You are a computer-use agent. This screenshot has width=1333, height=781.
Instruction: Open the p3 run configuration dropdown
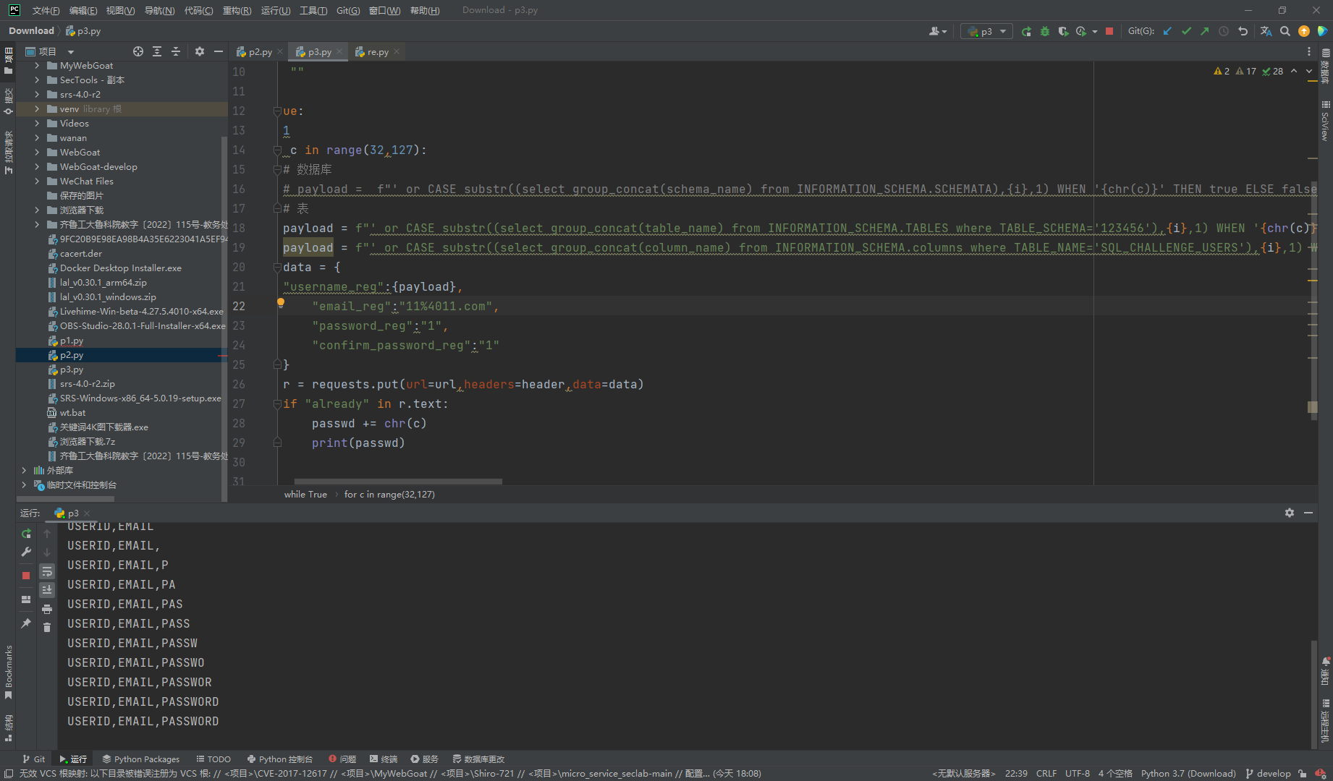click(x=986, y=31)
